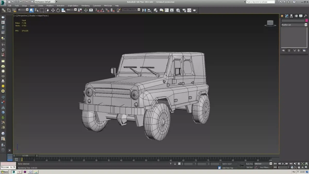The width and height of the screenshot is (309, 174).
Task: Play the animation
Action: [283, 164]
